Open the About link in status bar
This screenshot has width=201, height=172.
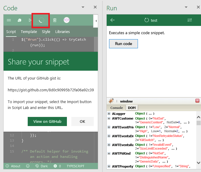pos(13,166)
